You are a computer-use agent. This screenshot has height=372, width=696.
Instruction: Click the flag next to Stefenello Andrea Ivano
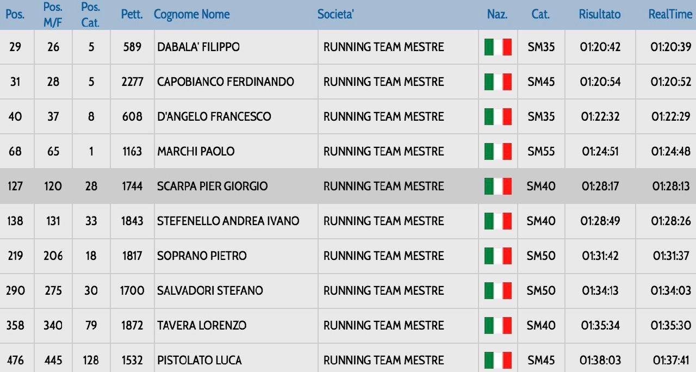coord(498,221)
